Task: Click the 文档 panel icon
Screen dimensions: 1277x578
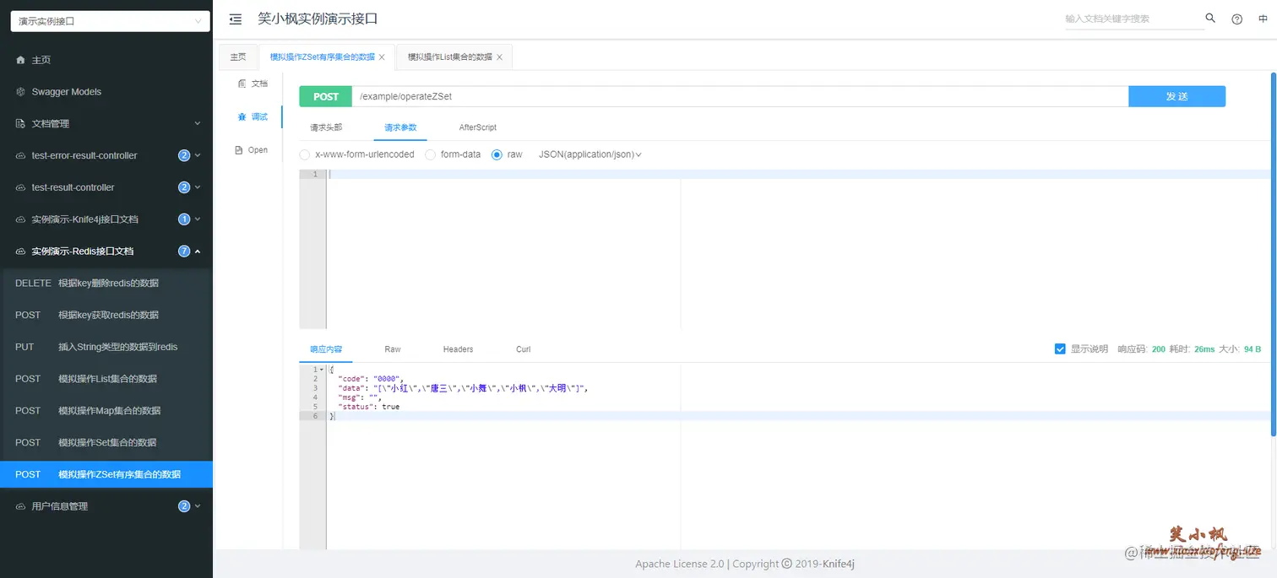Action: (x=242, y=84)
